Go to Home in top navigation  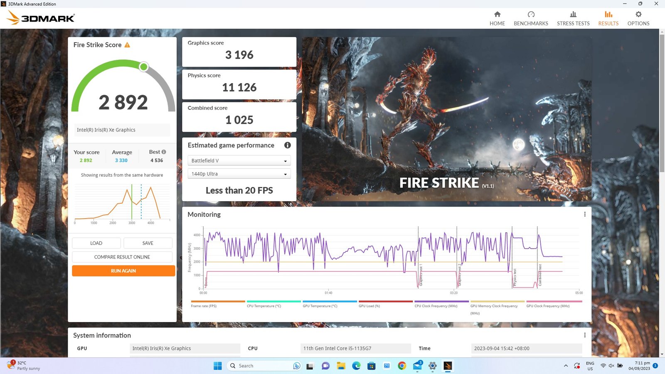[497, 19]
